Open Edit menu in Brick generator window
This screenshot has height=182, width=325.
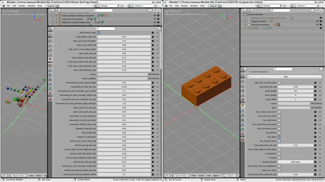177,6
